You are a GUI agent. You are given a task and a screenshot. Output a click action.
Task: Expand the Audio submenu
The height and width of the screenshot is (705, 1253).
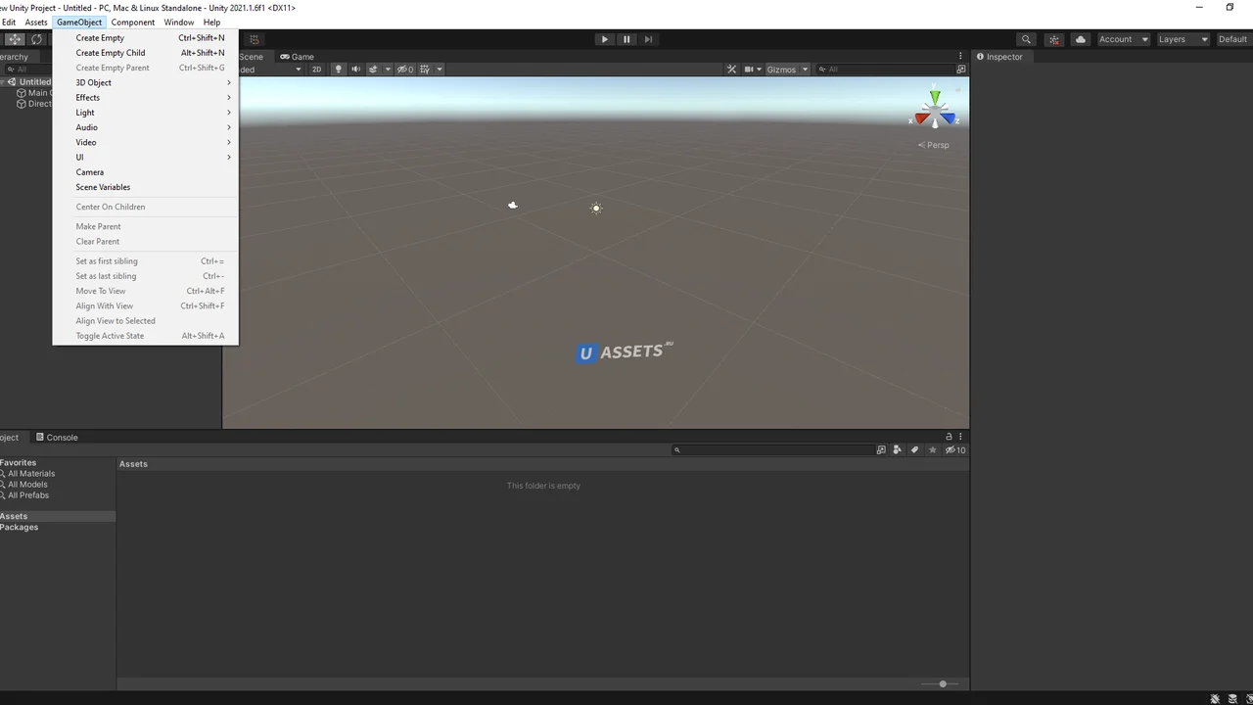point(145,127)
